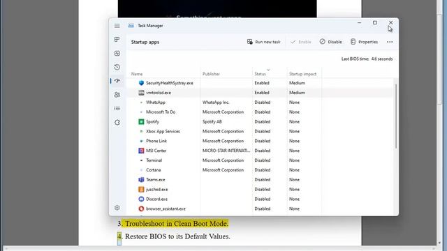This screenshot has height=251, width=447.
Task: Open the three-dot more options menu
Action: [x=390, y=42]
